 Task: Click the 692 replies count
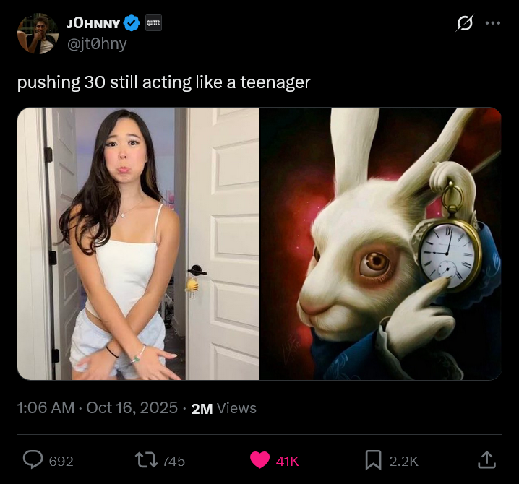coord(61,461)
